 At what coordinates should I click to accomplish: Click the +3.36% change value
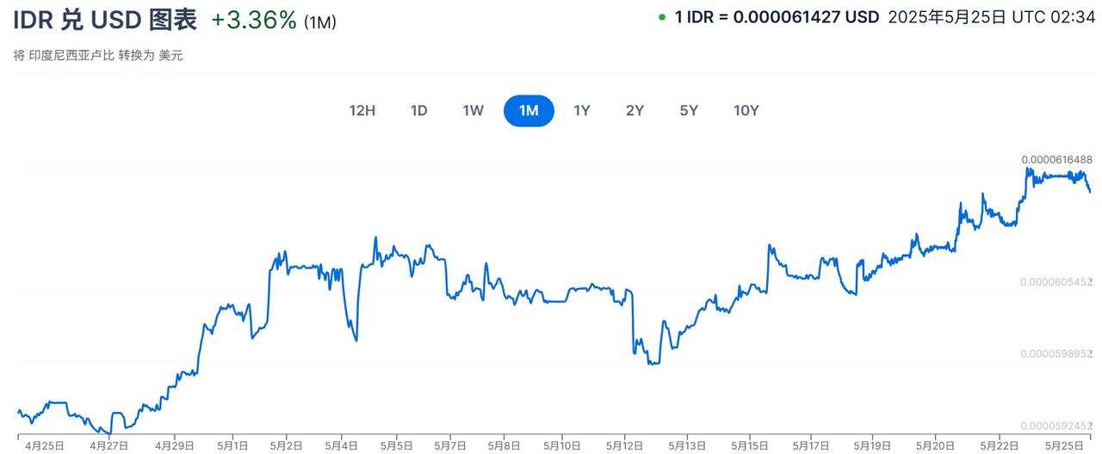click(x=253, y=21)
